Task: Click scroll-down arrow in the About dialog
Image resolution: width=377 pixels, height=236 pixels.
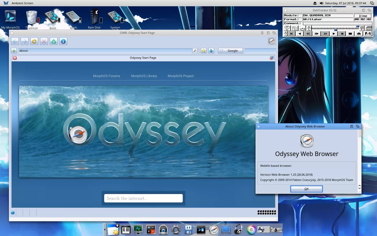Action: pyautogui.click(x=359, y=189)
